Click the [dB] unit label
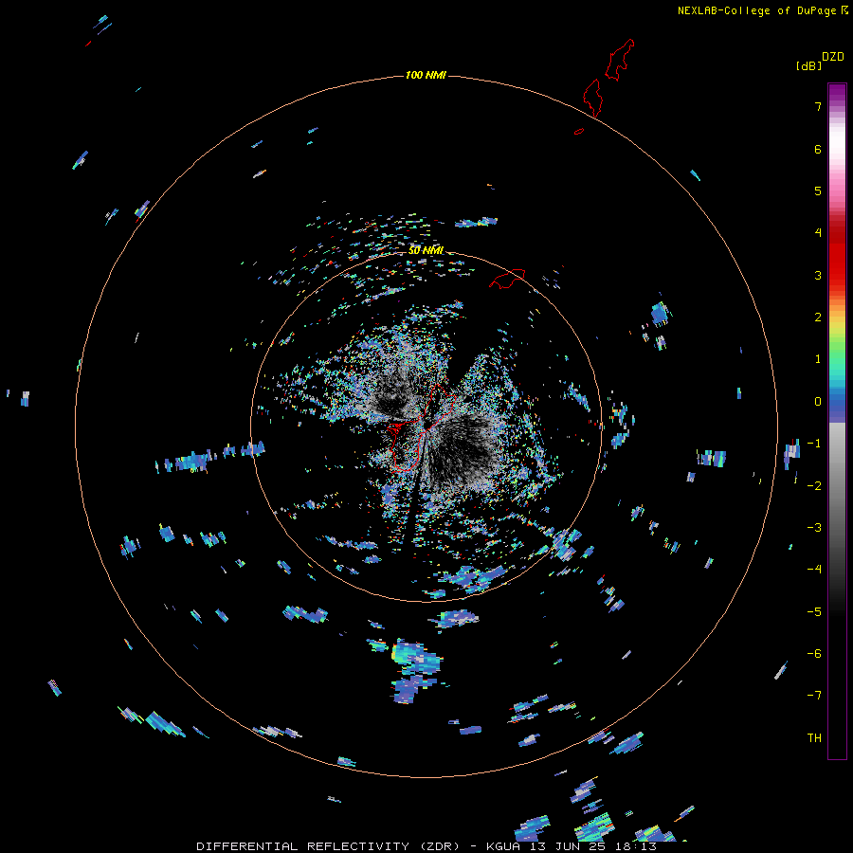Image resolution: width=853 pixels, height=853 pixels. (809, 65)
